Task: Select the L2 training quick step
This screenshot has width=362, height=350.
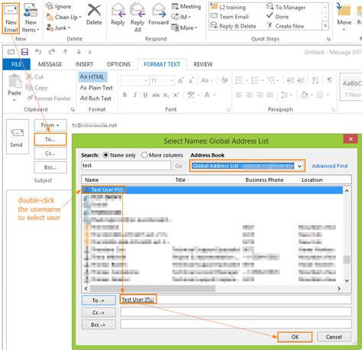Action: click(x=228, y=8)
